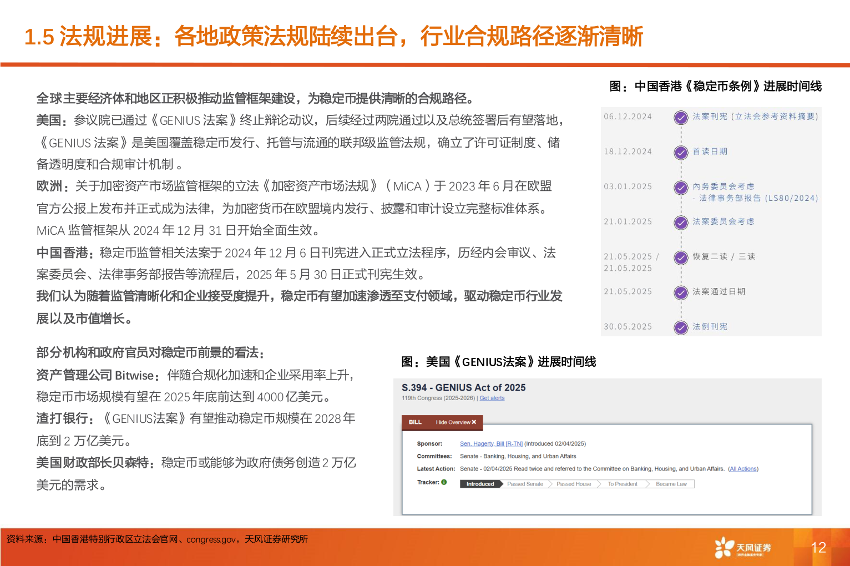Select the 恢复二读 / 三读 checkmark icon
The width and height of the screenshot is (850, 566).
[681, 257]
